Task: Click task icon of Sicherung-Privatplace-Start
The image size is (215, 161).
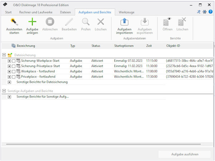Action: [x=18, y=66]
